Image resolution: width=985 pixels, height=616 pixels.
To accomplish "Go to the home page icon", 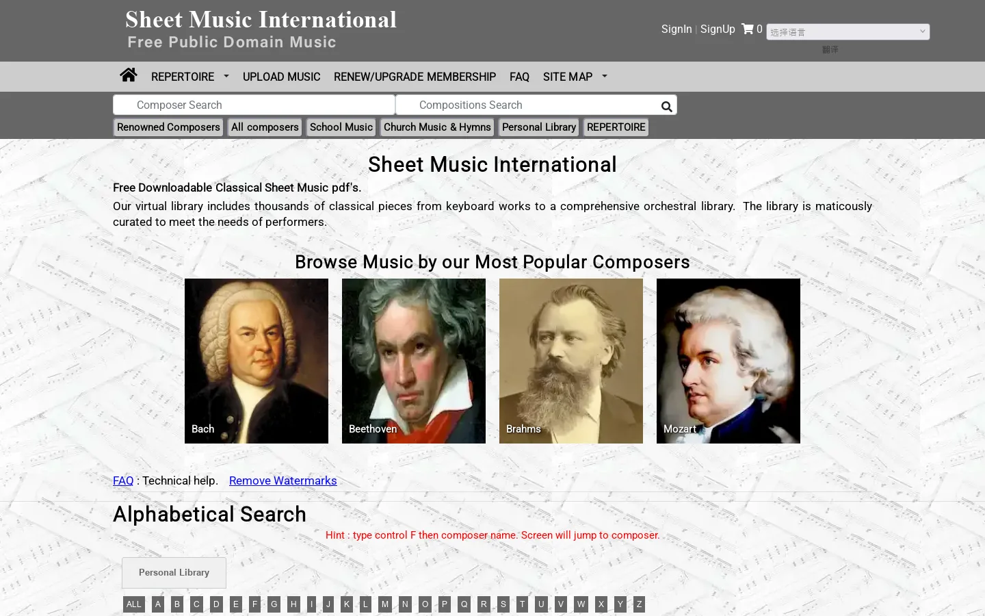I will tap(129, 75).
